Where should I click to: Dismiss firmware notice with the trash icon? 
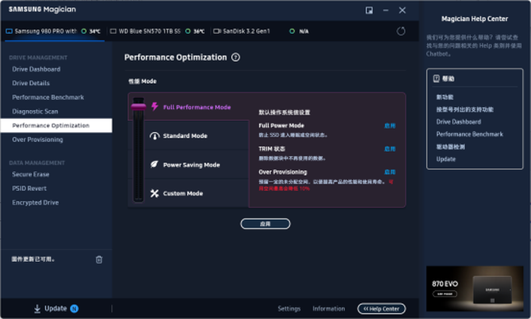pos(99,259)
